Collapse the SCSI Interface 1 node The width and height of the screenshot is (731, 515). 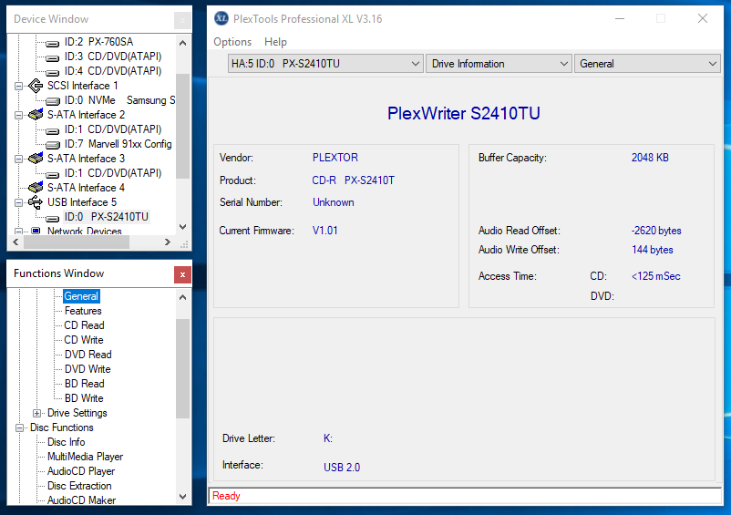(x=18, y=86)
